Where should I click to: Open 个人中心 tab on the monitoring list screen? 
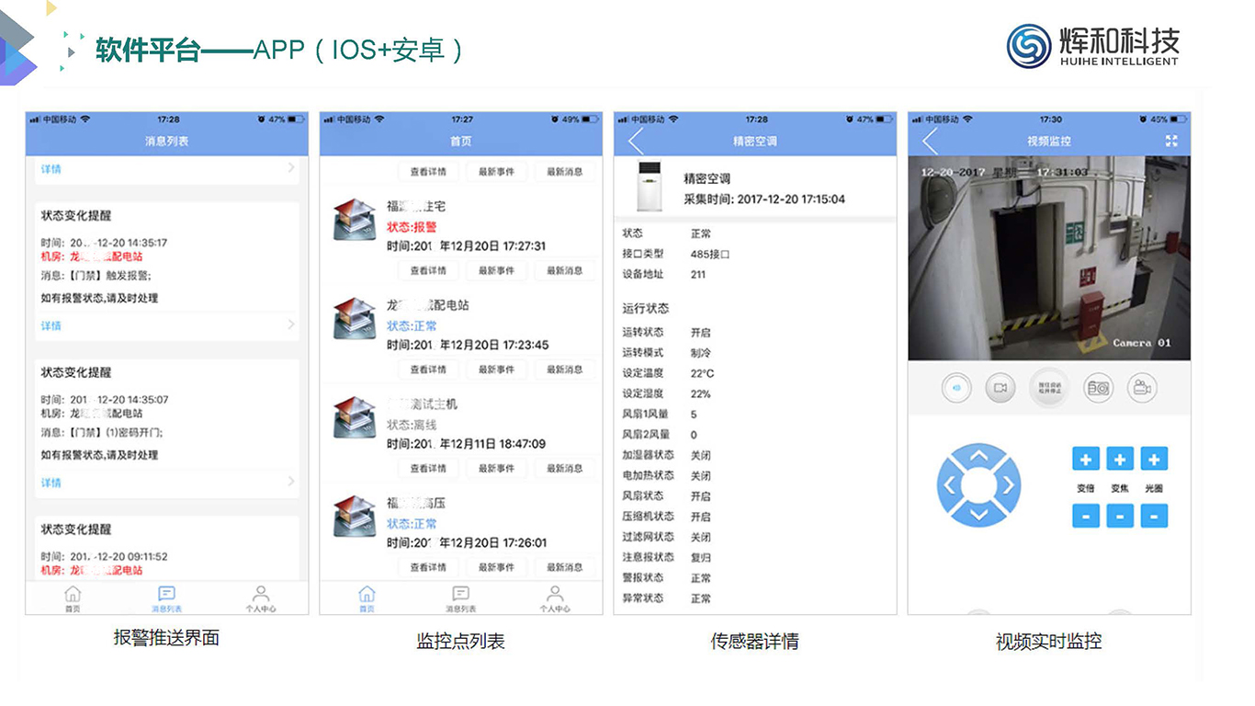pyautogui.click(x=555, y=598)
